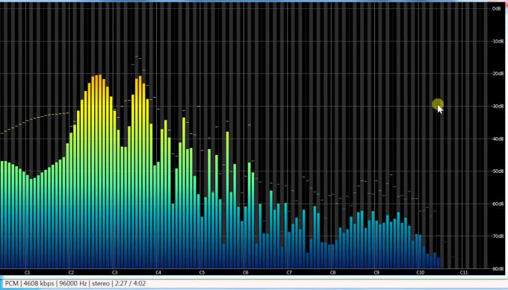Click the tallest orange spectrum bar before C3
This screenshot has width=508, height=290.
100,171
